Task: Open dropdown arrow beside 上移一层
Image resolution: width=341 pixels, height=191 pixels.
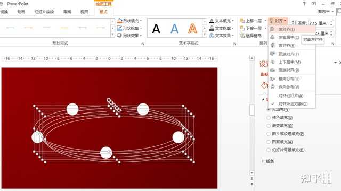Action: 265,21
